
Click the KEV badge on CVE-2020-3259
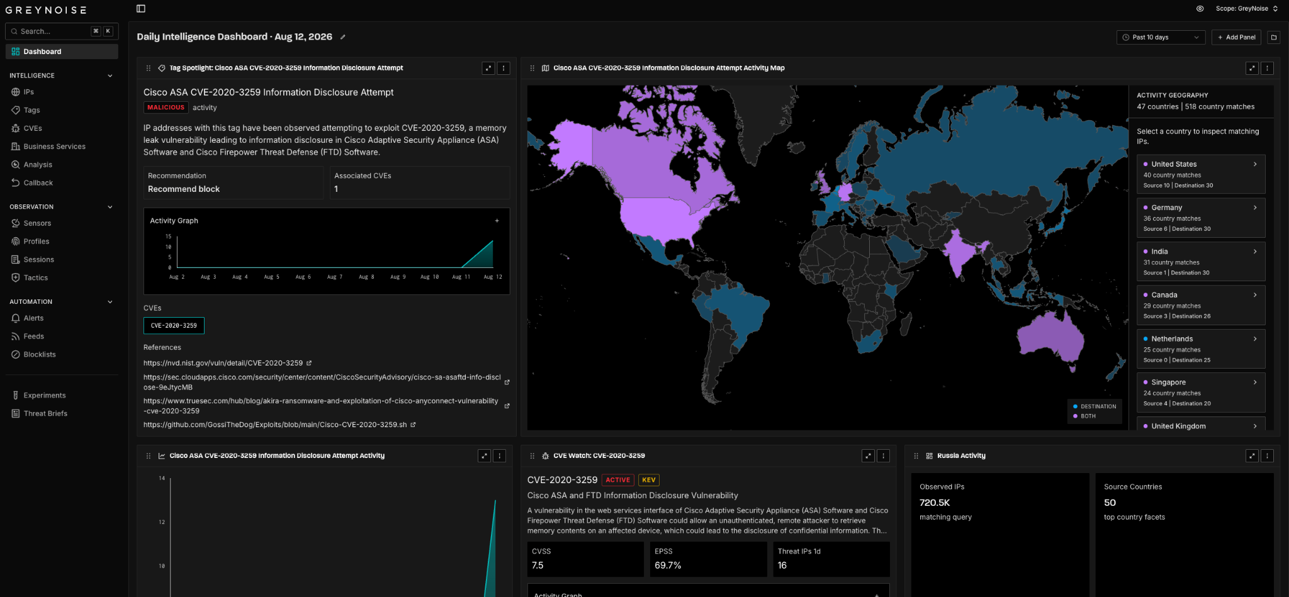click(x=649, y=480)
